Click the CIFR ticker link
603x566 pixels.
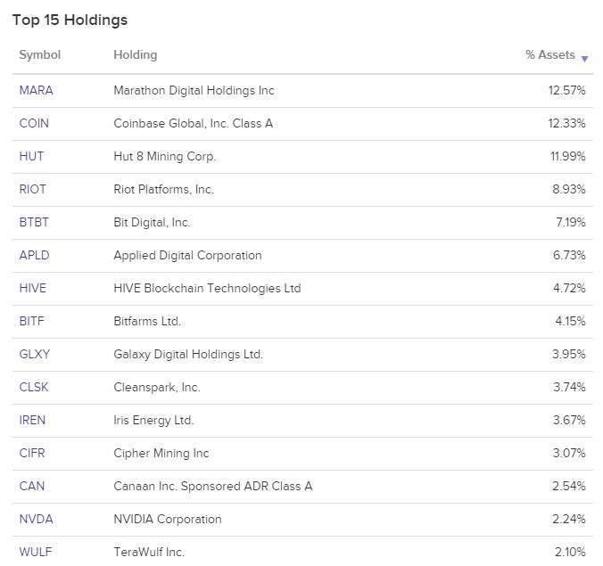(x=32, y=454)
